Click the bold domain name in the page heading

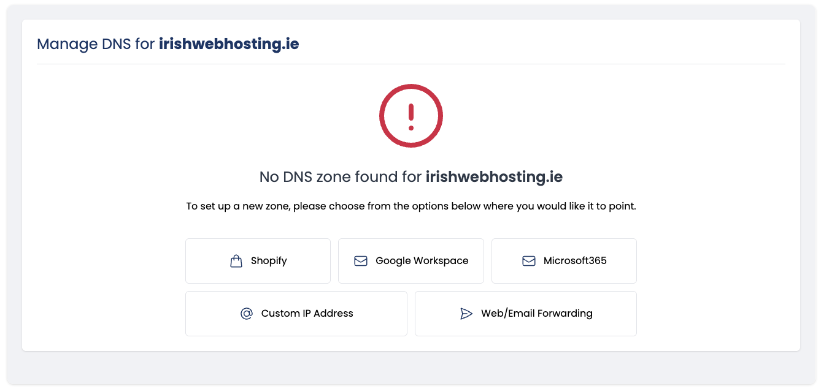229,44
